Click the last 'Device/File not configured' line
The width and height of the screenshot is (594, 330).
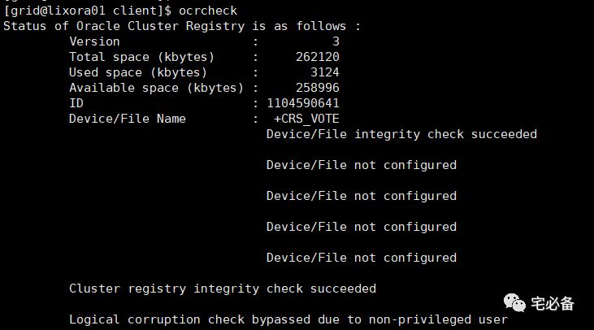coord(362,258)
